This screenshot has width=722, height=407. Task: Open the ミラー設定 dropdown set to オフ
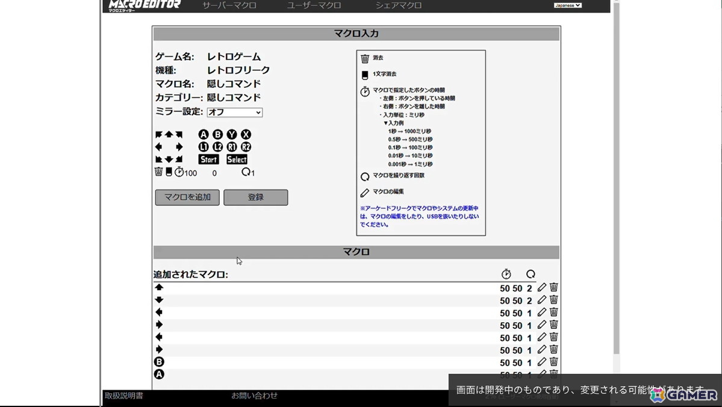pyautogui.click(x=235, y=113)
